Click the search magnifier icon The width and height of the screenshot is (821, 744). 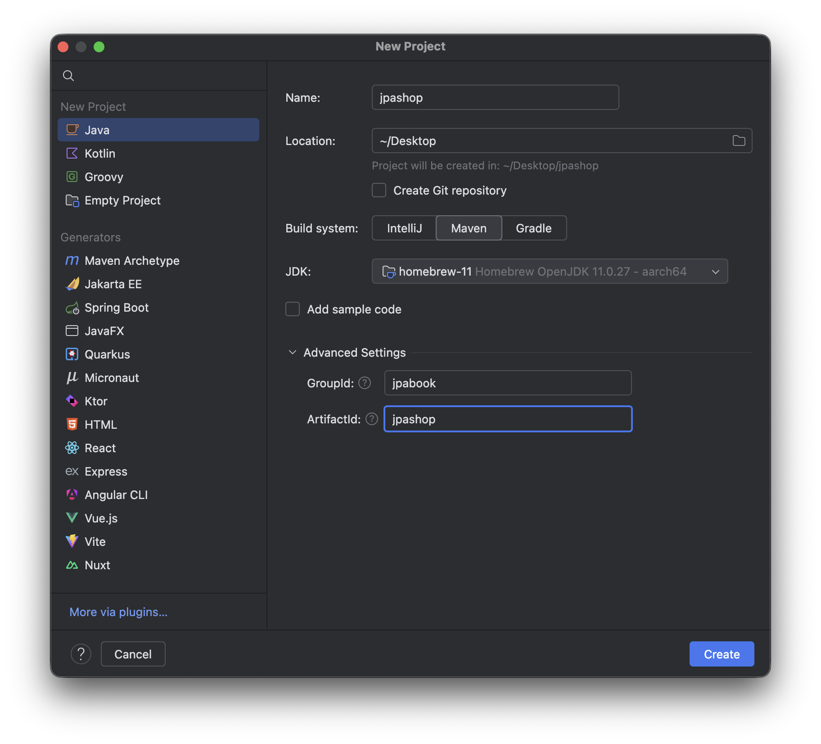68,76
